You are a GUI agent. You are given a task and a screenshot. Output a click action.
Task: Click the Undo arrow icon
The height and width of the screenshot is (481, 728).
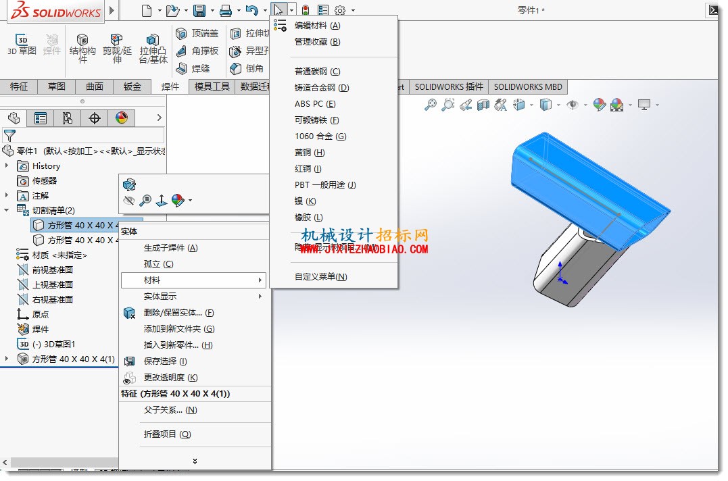[251, 10]
